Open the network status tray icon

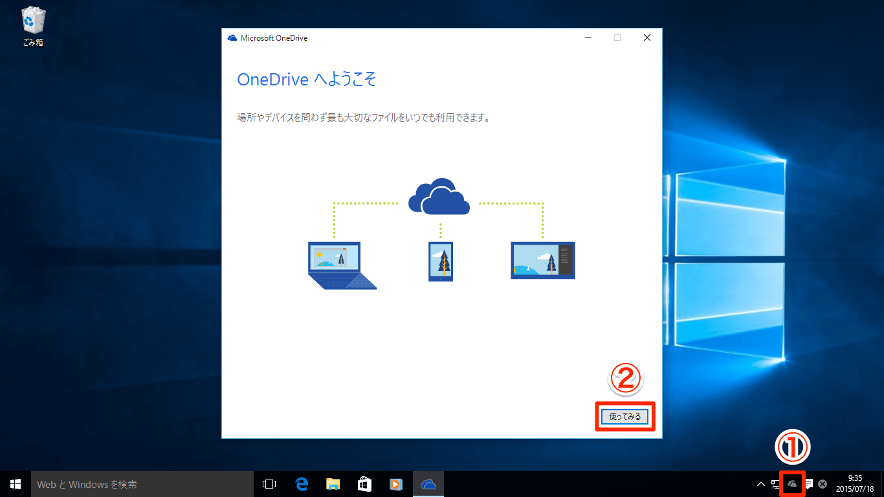[776, 484]
